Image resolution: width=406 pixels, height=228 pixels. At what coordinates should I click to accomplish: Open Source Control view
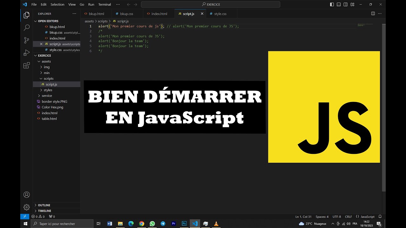(x=27, y=40)
